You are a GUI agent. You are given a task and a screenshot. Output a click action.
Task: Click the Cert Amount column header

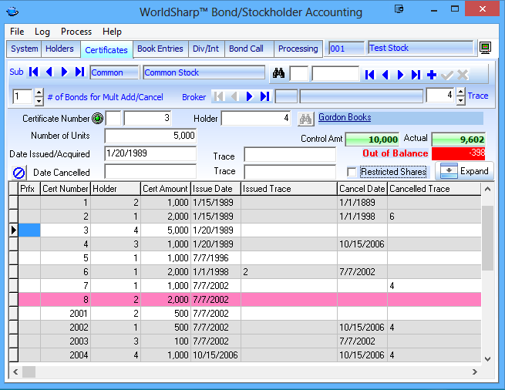pyautogui.click(x=164, y=189)
